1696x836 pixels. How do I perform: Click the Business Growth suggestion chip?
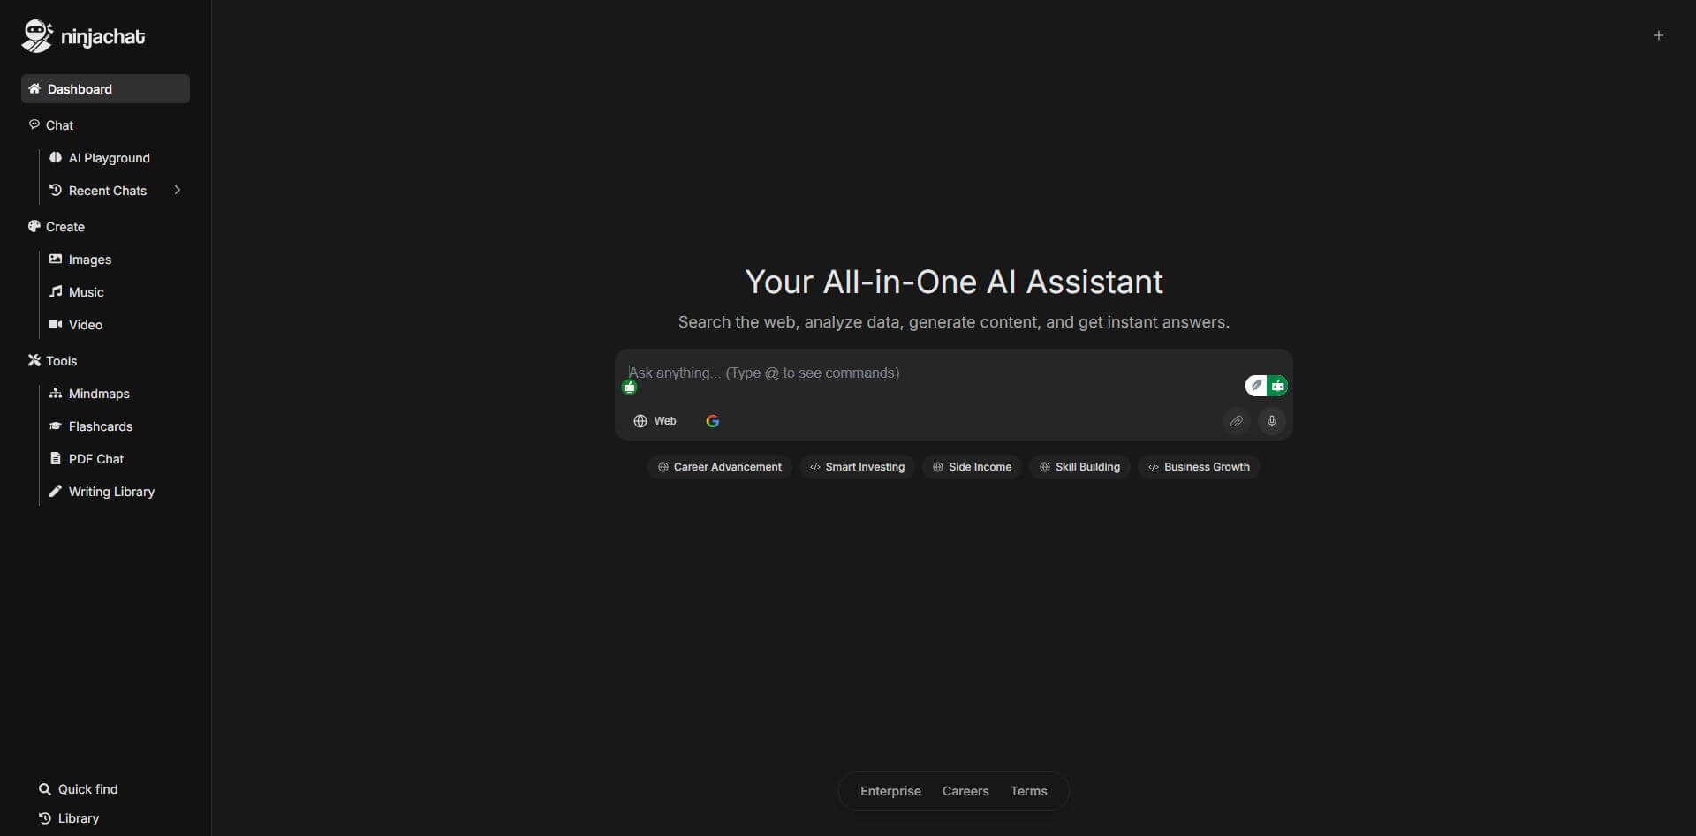[1198, 467]
